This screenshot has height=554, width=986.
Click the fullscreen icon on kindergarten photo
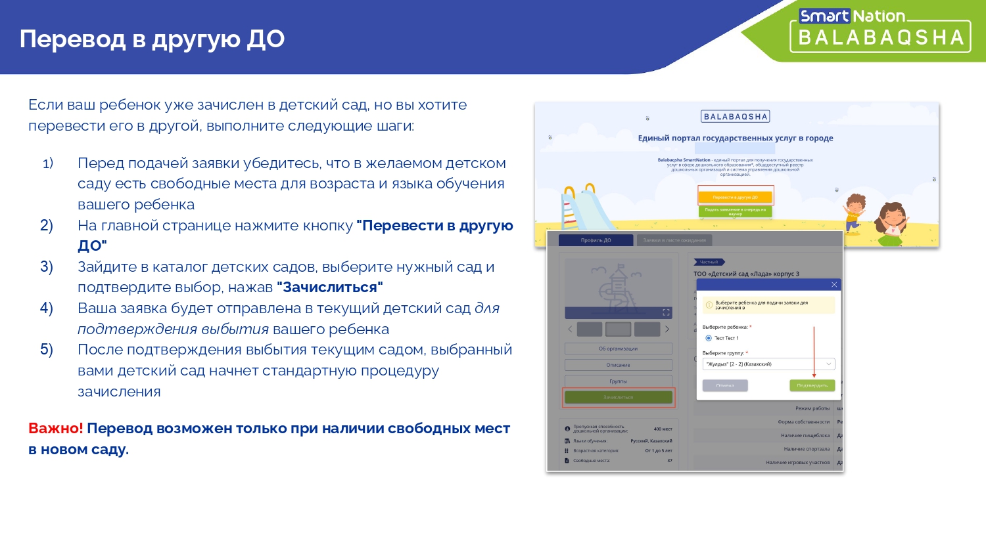point(665,312)
